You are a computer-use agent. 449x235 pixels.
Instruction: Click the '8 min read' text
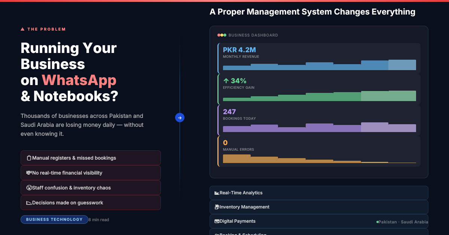pos(99,220)
